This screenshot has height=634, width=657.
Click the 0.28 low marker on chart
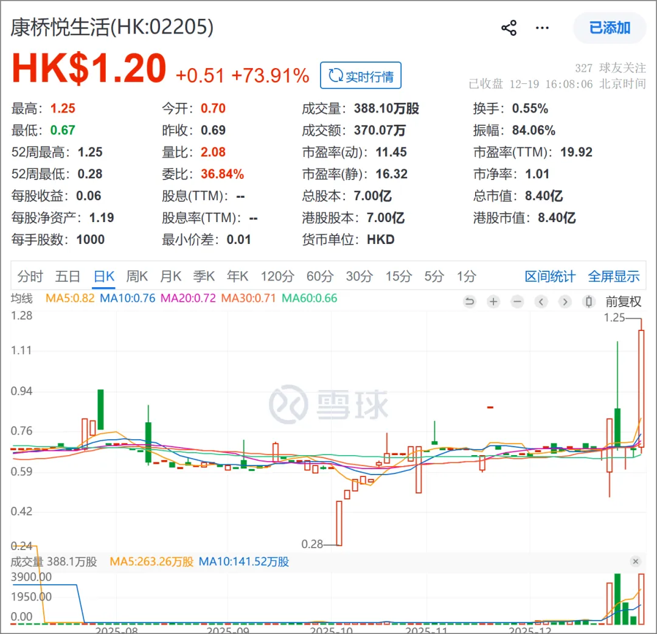[312, 544]
